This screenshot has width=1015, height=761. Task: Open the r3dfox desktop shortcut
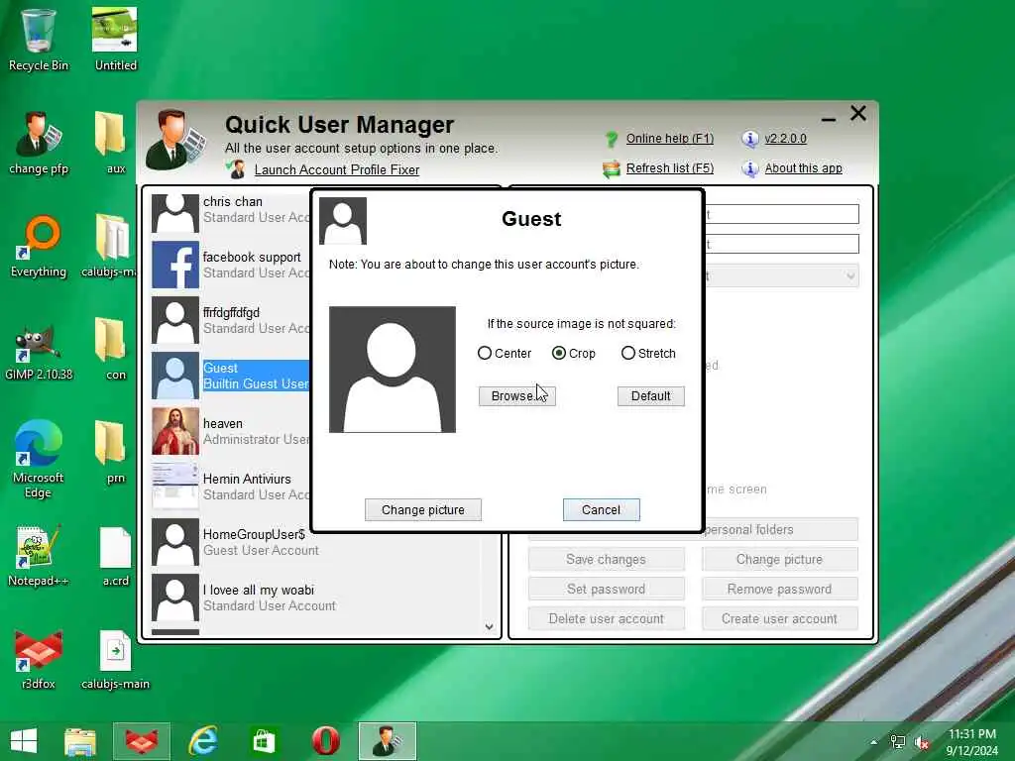[x=38, y=659]
